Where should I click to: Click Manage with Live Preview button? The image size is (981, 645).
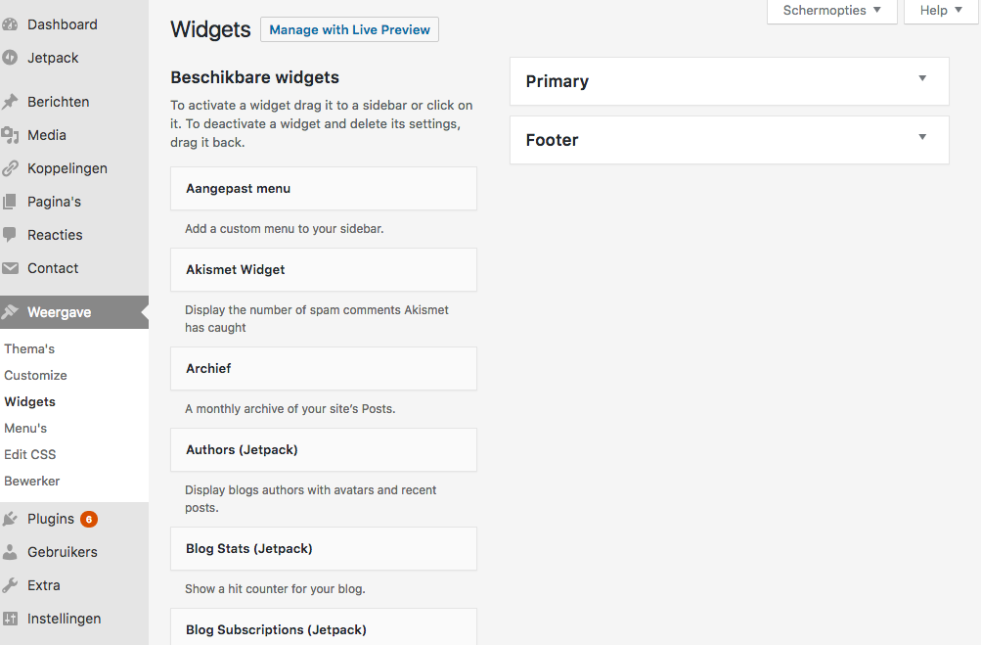pos(349,30)
